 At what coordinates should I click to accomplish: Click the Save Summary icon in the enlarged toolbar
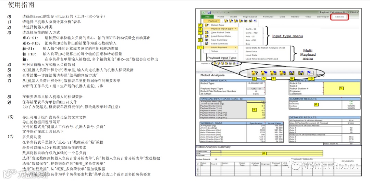(292, 73)
